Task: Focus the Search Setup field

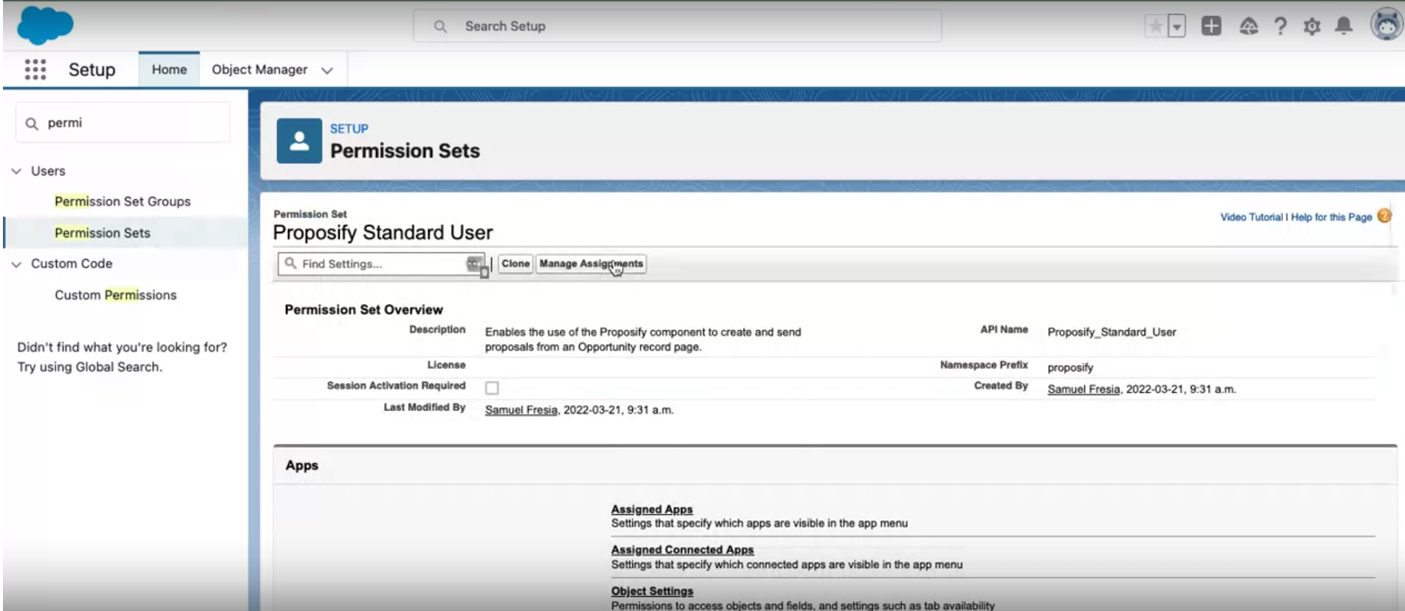Action: pos(677,26)
